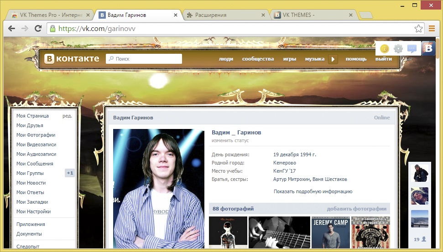This screenshot has height=252, width=443.
Task: Open Мои Настройки in the sidebar
Action: 34,211
